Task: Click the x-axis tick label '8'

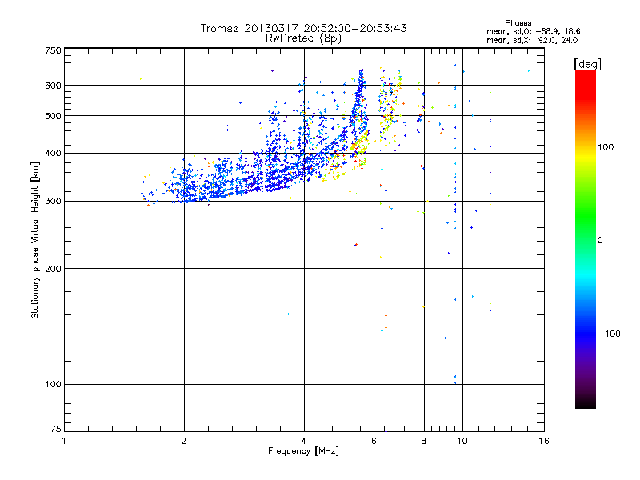Action: point(424,441)
